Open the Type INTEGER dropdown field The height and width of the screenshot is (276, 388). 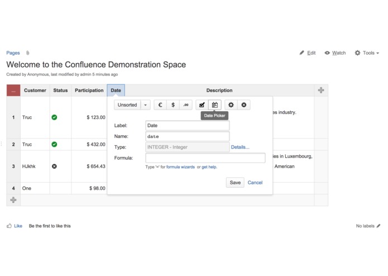(x=188, y=147)
